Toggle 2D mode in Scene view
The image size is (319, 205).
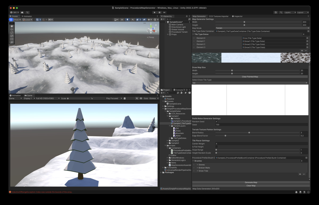coord(122,20)
